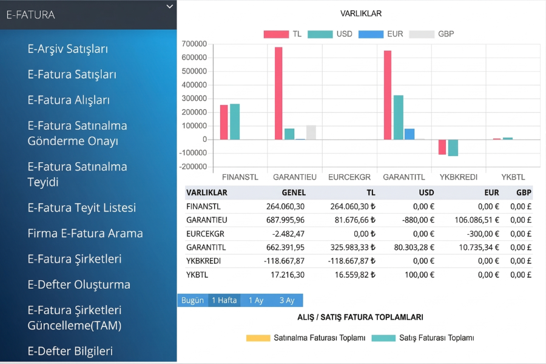Open E-Fatura Satınalma Gönderme Onayı
Viewport: 546px width, 364px height.
pos(77,133)
